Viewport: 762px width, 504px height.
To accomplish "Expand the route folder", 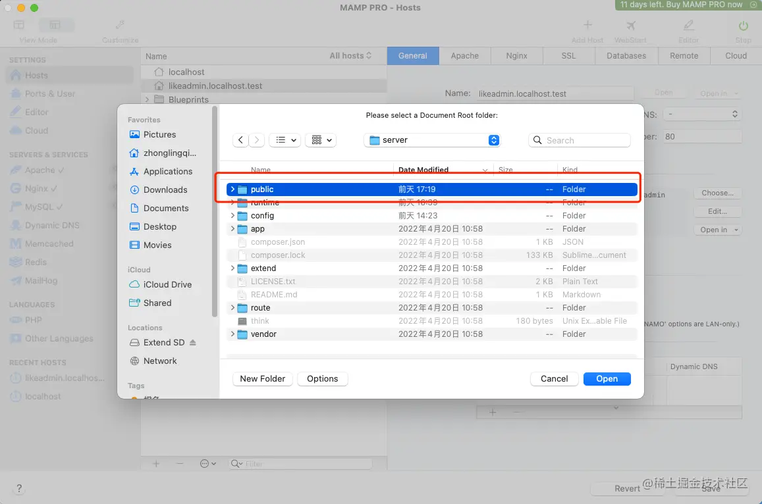I will 232,307.
